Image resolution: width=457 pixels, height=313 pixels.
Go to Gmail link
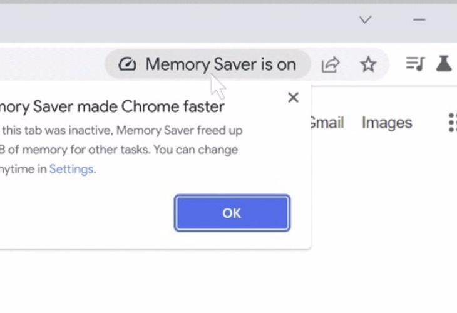pyautogui.click(x=326, y=123)
